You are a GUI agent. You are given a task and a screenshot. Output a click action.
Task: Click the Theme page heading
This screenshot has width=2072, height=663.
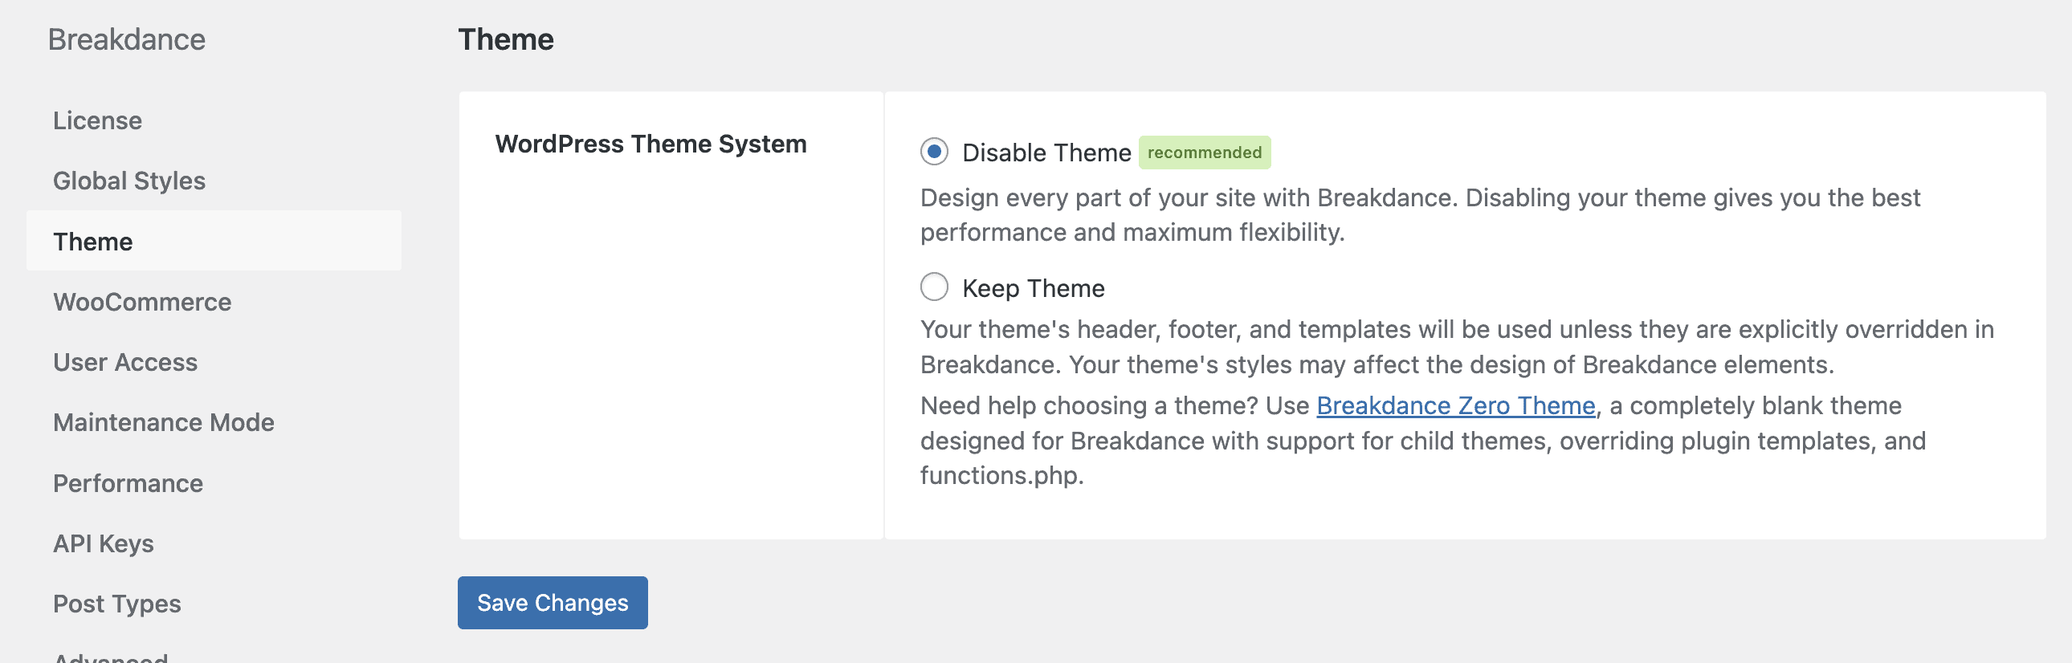(x=505, y=39)
